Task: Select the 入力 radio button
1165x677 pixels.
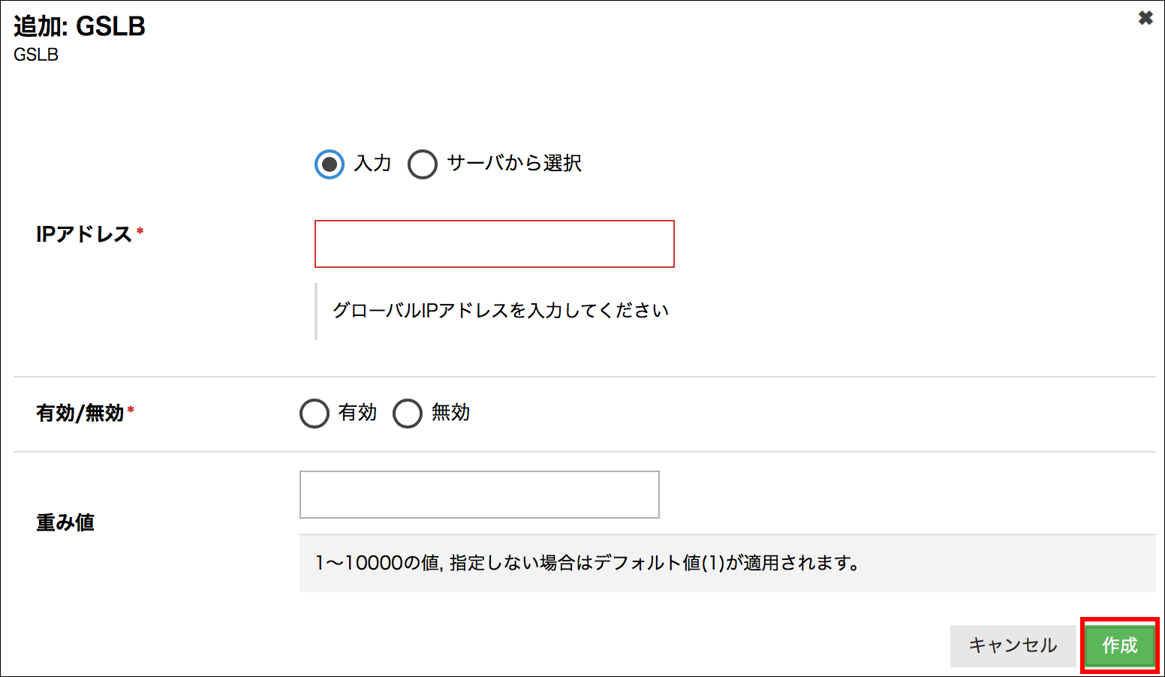Action: (330, 164)
